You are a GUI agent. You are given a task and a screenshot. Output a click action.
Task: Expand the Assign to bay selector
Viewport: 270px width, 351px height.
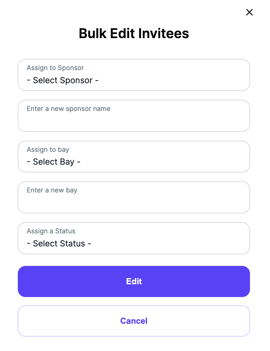134,157
